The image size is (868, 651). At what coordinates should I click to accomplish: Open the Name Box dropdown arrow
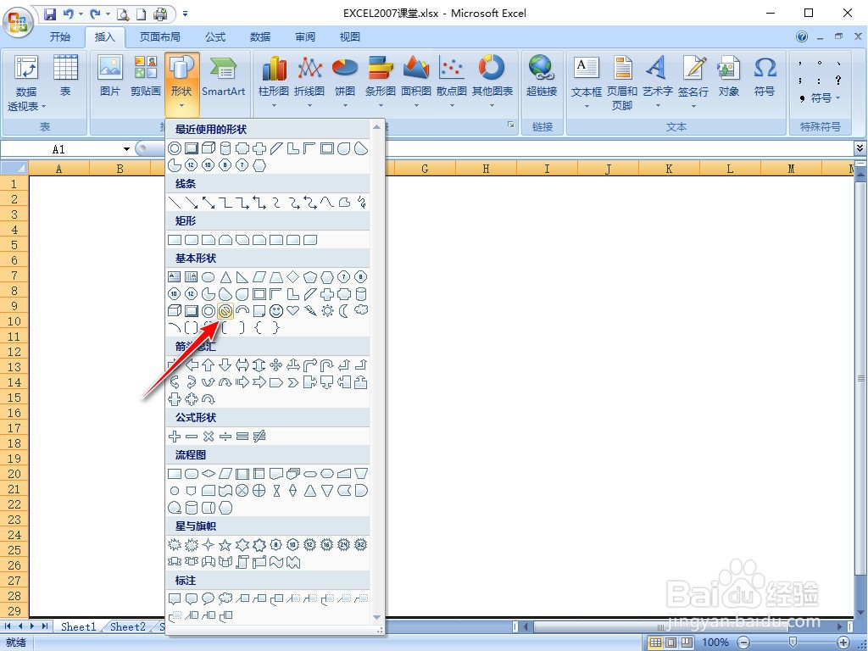click(x=126, y=149)
